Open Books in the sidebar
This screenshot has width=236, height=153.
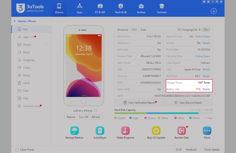click(x=31, y=75)
